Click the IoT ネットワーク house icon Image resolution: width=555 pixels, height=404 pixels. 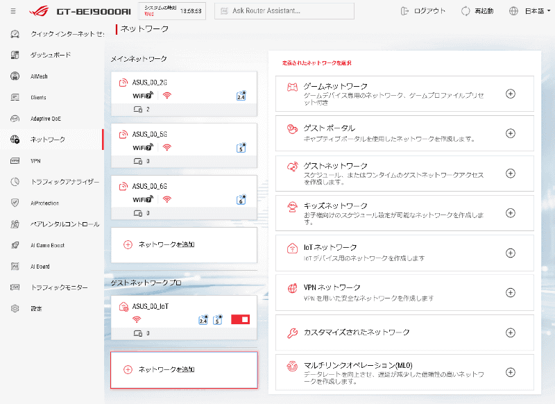[292, 249]
